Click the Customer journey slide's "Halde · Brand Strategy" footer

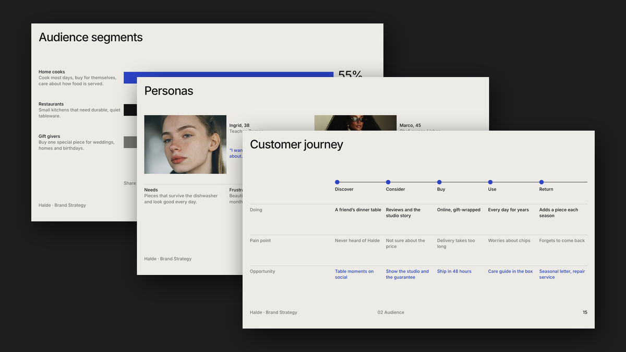pos(273,312)
